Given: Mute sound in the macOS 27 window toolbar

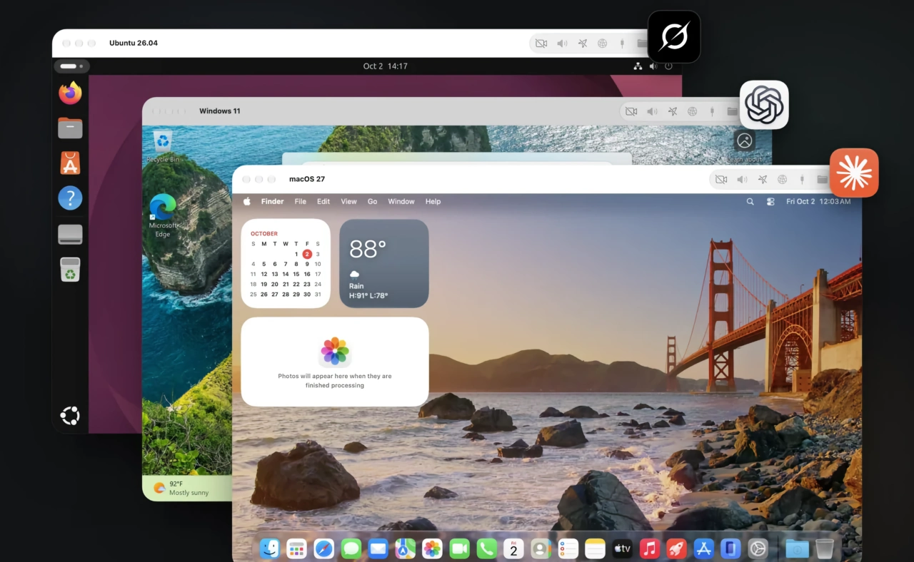Looking at the screenshot, I should point(742,180).
